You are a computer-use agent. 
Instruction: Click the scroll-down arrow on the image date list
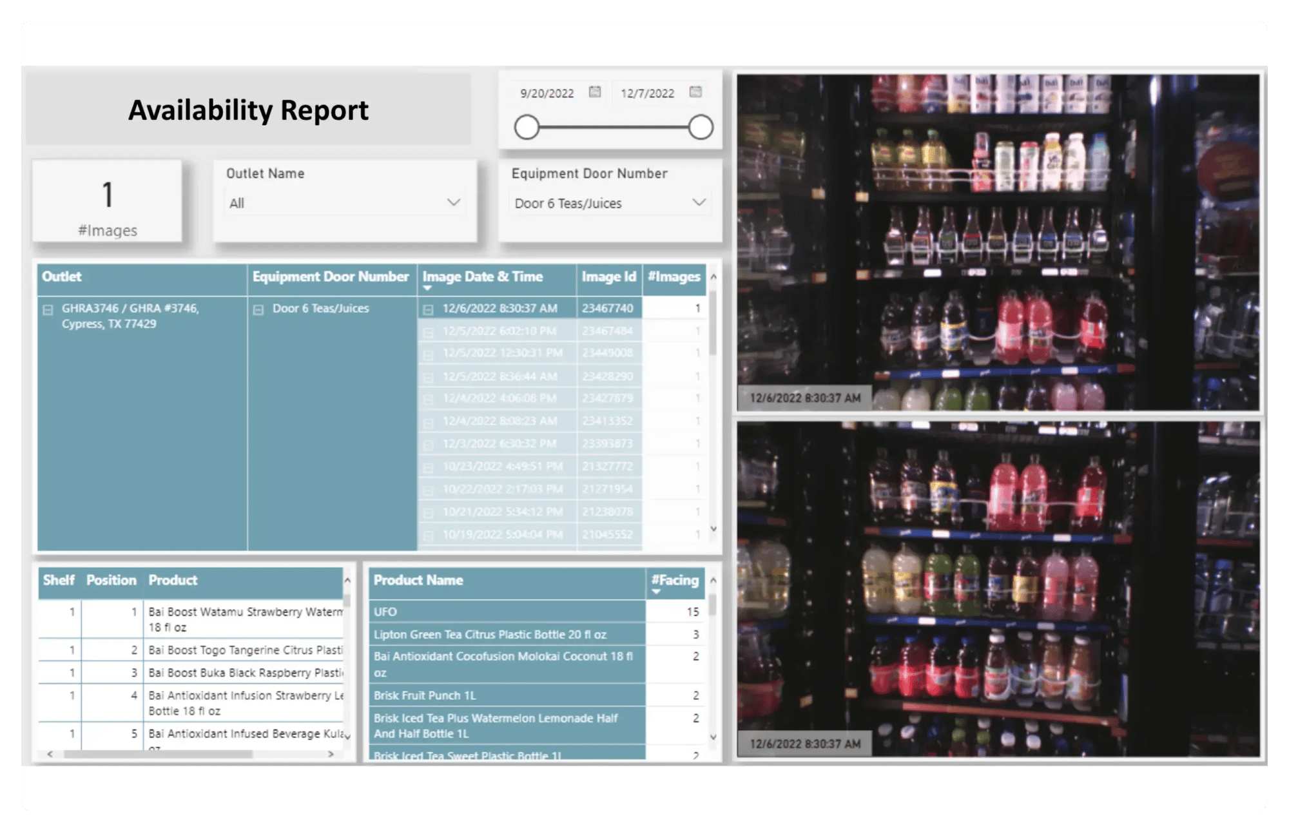(x=713, y=528)
